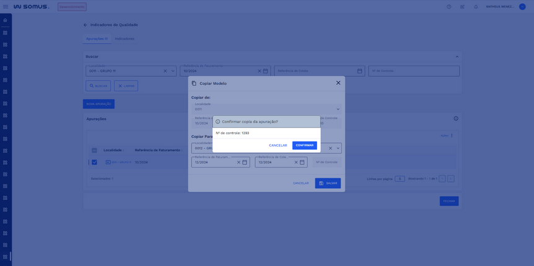Toggle the select-all checkbox in table header
This screenshot has width=534, height=266.
point(94,150)
